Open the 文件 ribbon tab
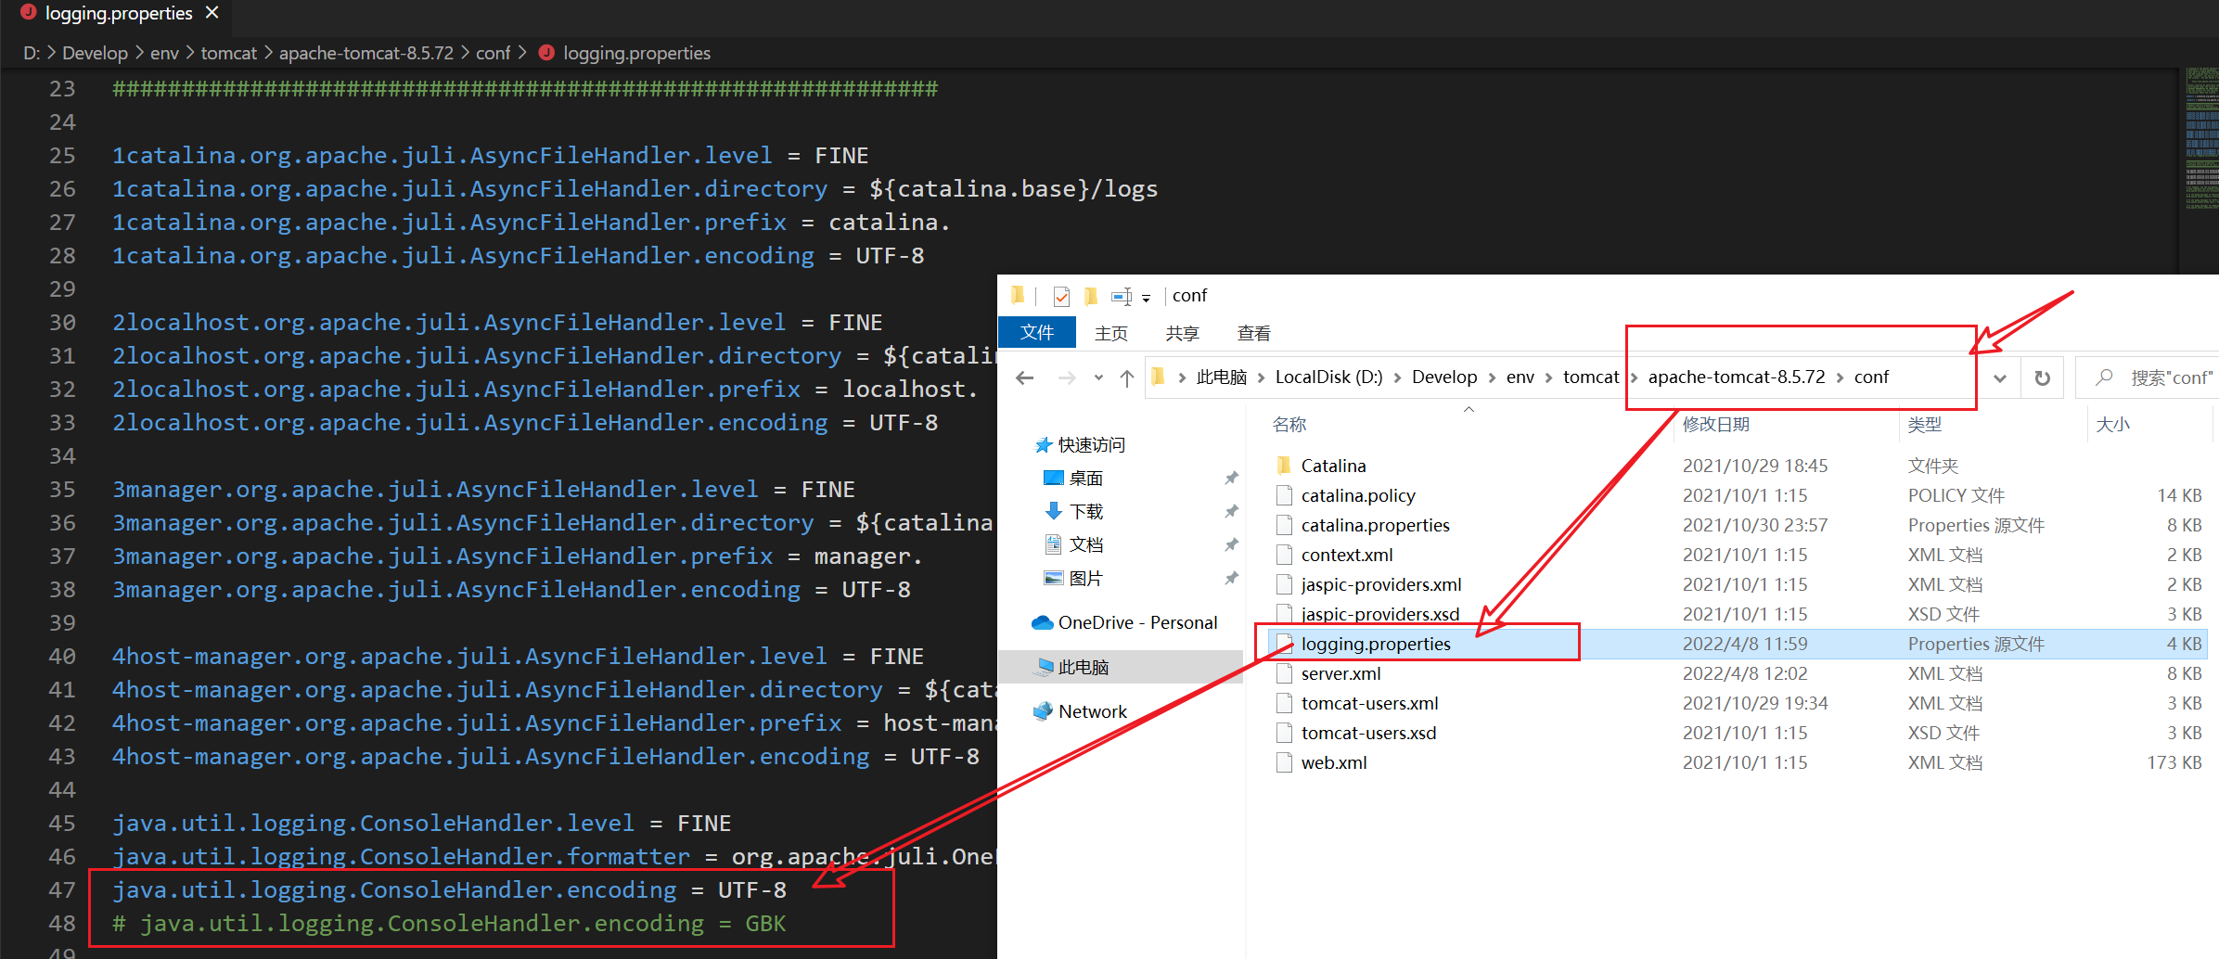Image resolution: width=2219 pixels, height=959 pixels. click(1037, 332)
